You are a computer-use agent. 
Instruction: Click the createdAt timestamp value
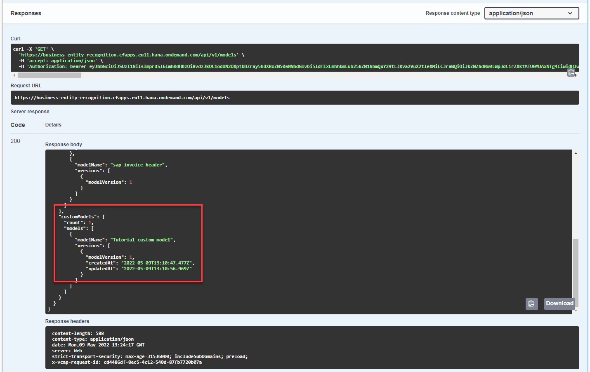point(156,263)
